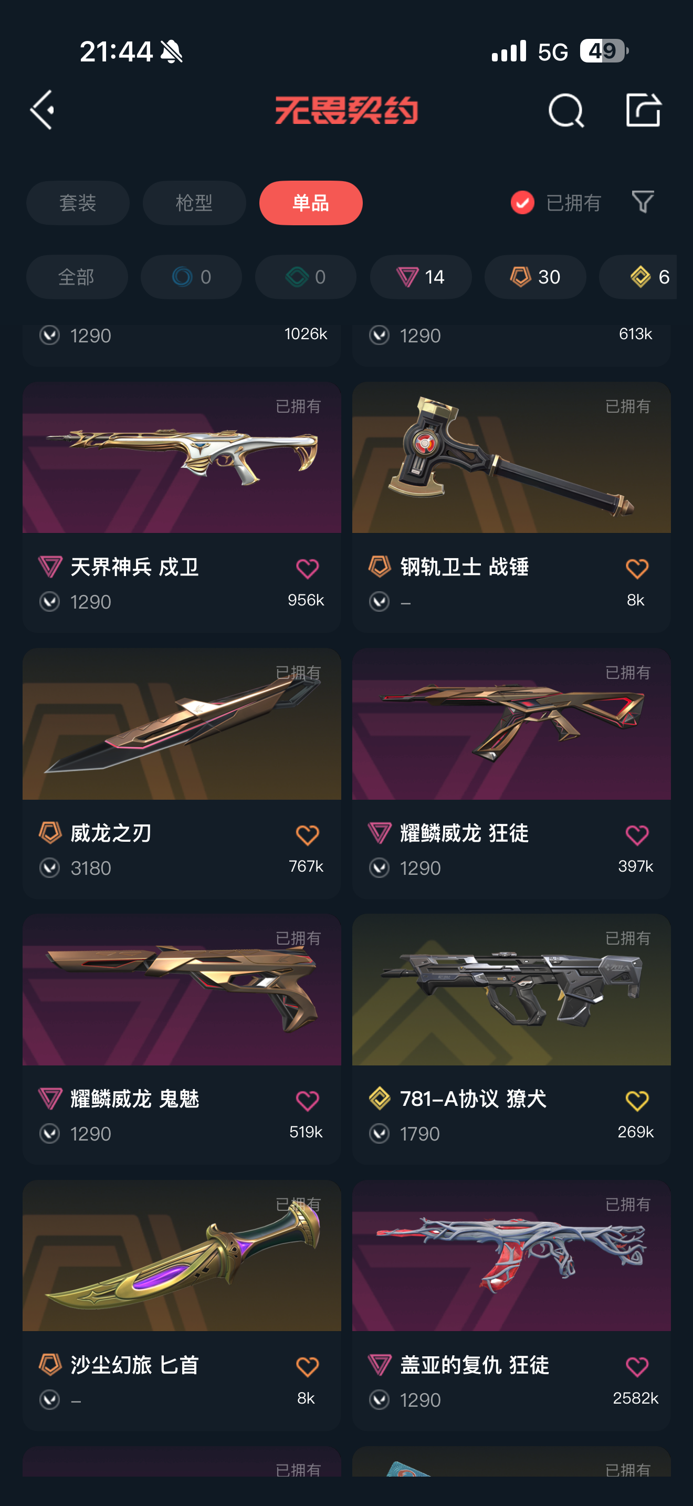Viewport: 693px width, 1506px height.
Task: Toggle favorite heart on 沙尘幻旅 匕首
Action: pyautogui.click(x=307, y=1367)
